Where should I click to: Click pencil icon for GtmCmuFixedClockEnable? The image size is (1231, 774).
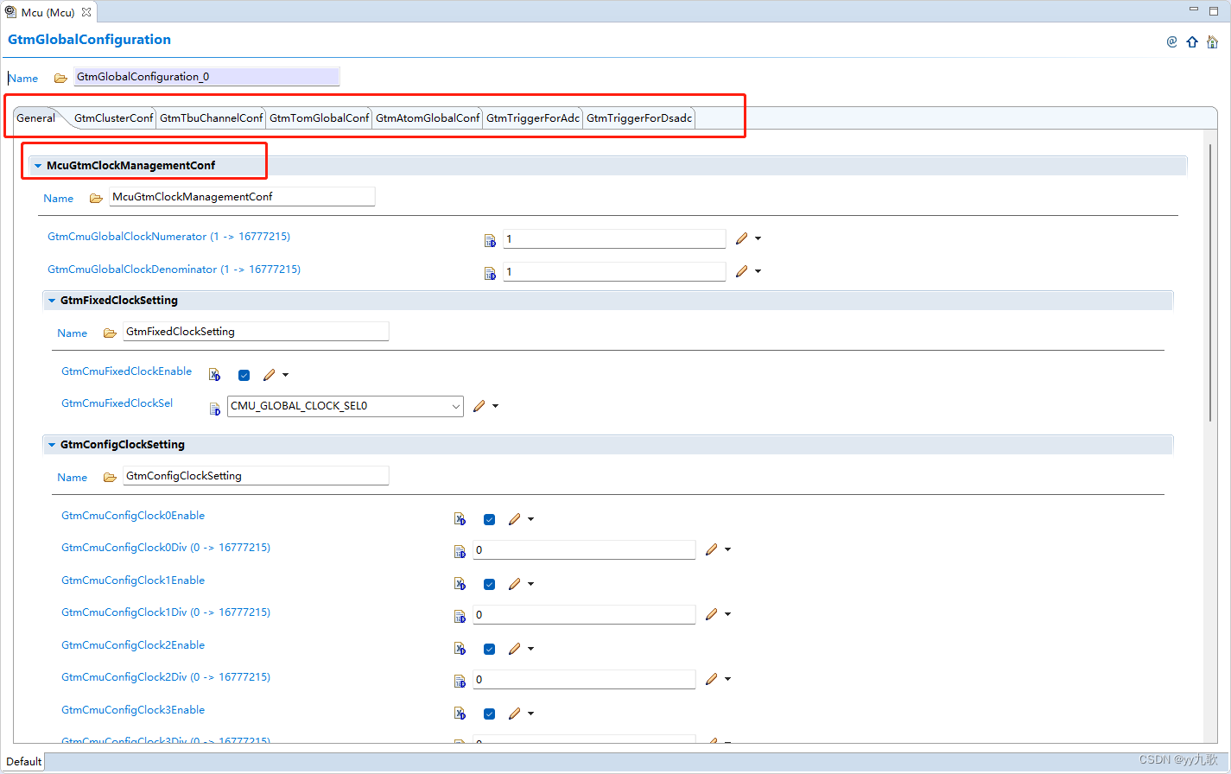(269, 375)
